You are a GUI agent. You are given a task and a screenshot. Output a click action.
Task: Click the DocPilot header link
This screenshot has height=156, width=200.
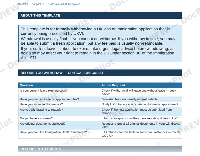click(x=23, y=4)
